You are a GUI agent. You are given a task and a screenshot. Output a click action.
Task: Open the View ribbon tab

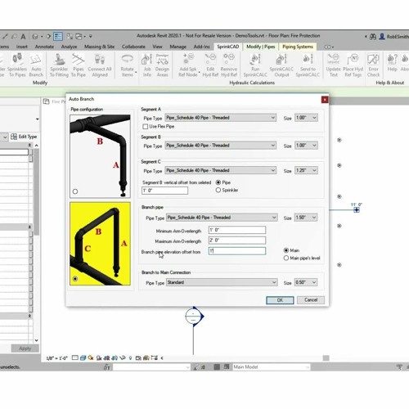(157, 47)
